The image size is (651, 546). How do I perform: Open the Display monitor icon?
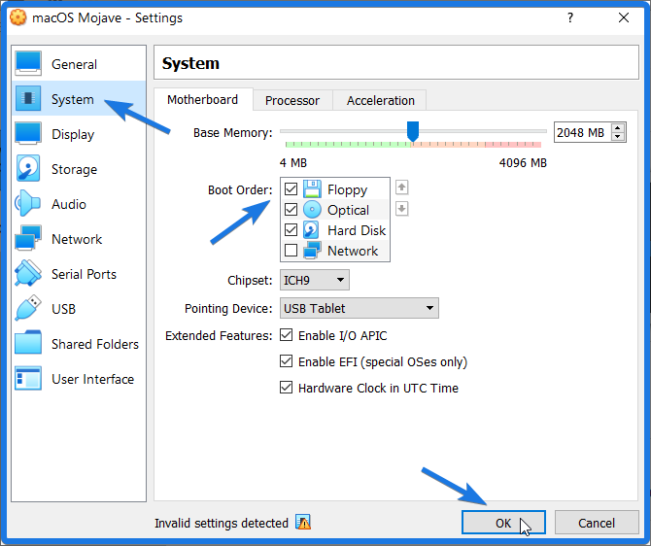click(x=28, y=133)
